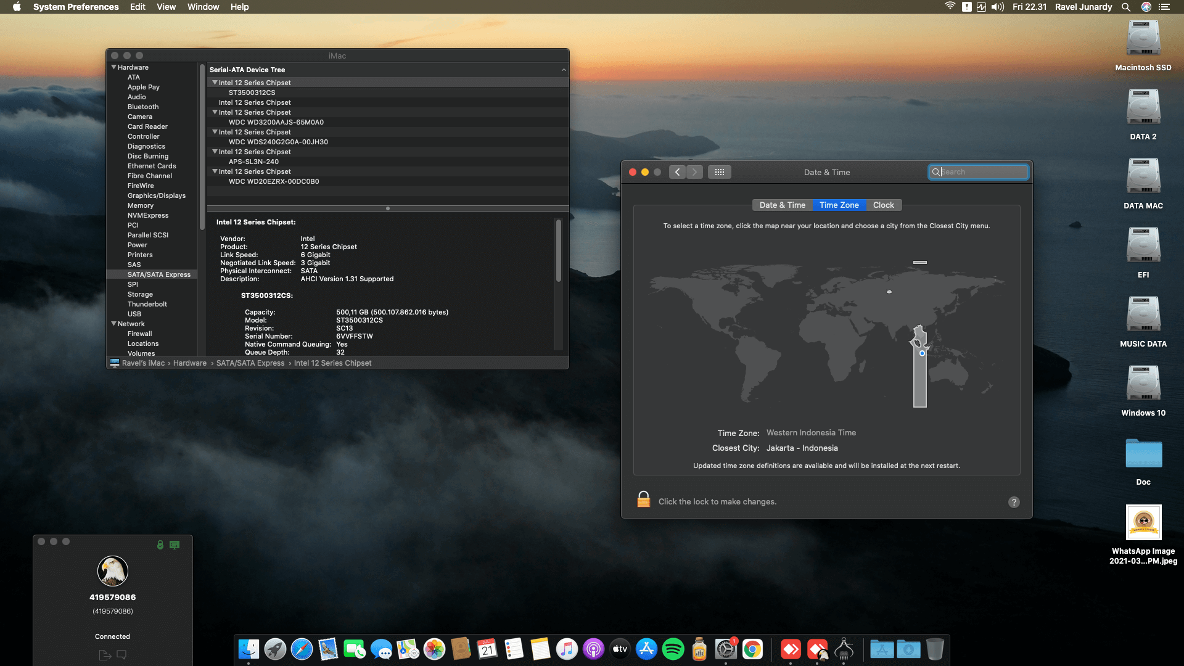Open System Preferences in the Dock

[x=726, y=649]
